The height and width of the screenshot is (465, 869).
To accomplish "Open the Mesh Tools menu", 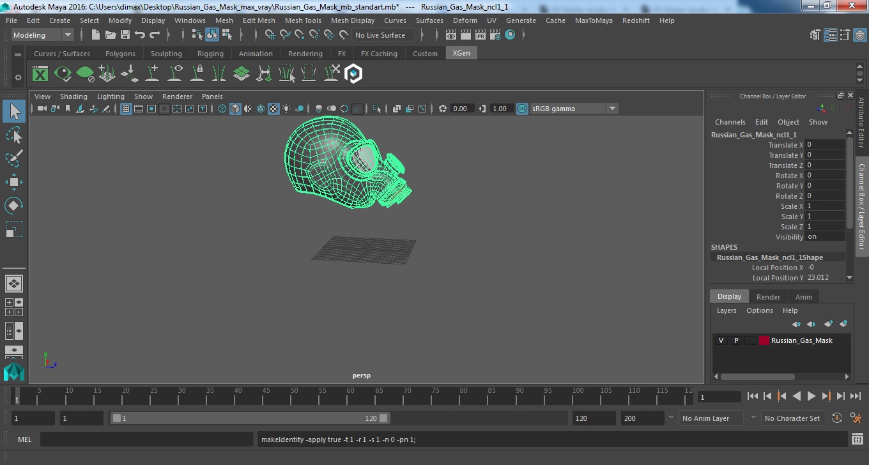I will [303, 20].
